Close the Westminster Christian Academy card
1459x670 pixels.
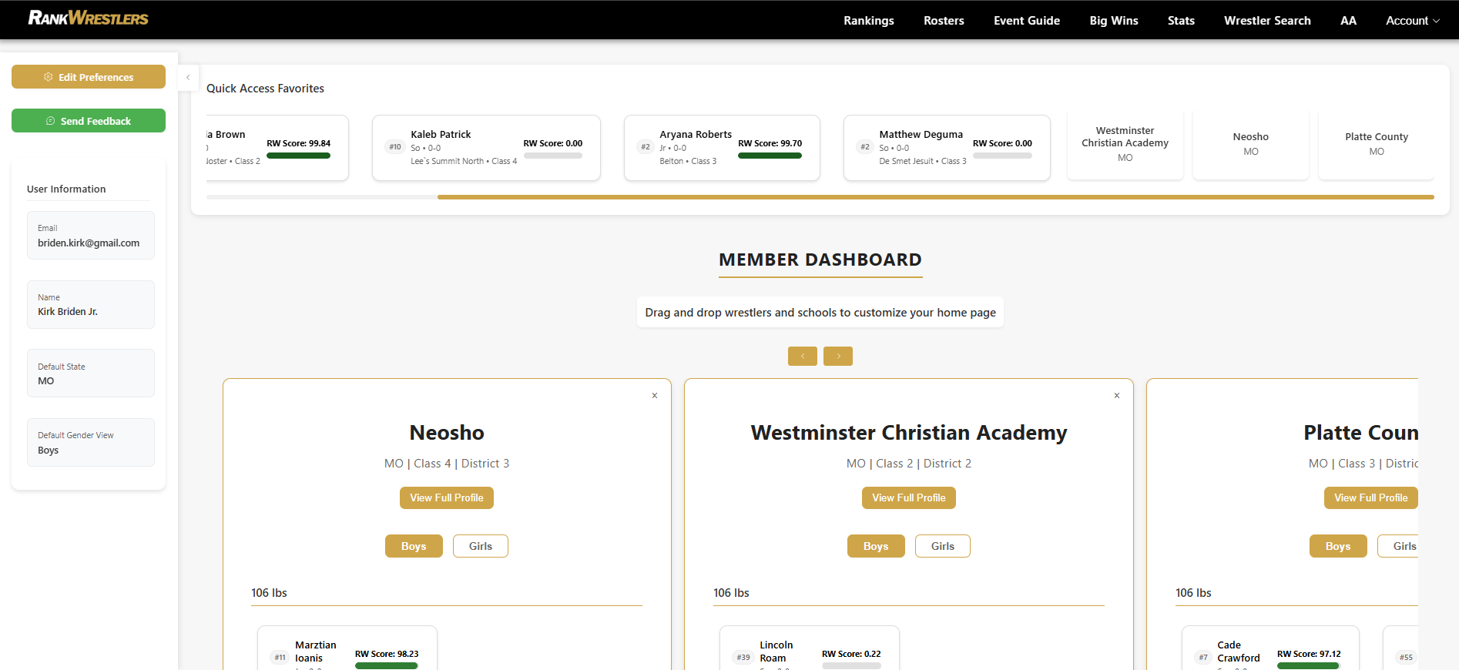click(1116, 396)
